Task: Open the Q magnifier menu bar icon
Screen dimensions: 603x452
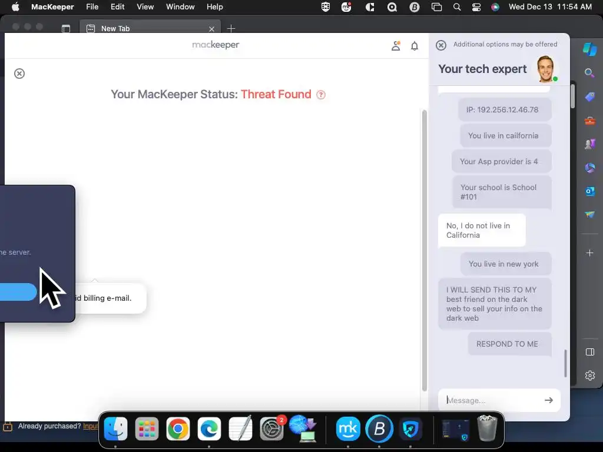Action: (392, 7)
